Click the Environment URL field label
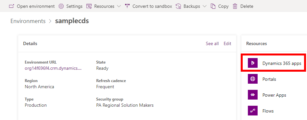Image resolution: width=307 pixels, height=120 pixels. pyautogui.click(x=41, y=62)
